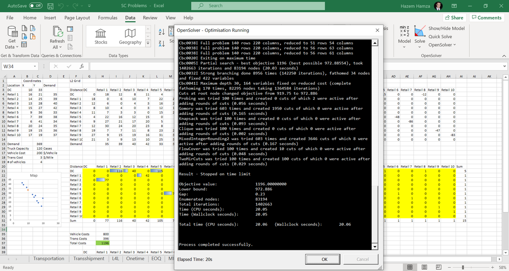The width and height of the screenshot is (509, 271).
Task: Open Hazem Hamza's account profile picture
Action: pyautogui.click(x=439, y=6)
